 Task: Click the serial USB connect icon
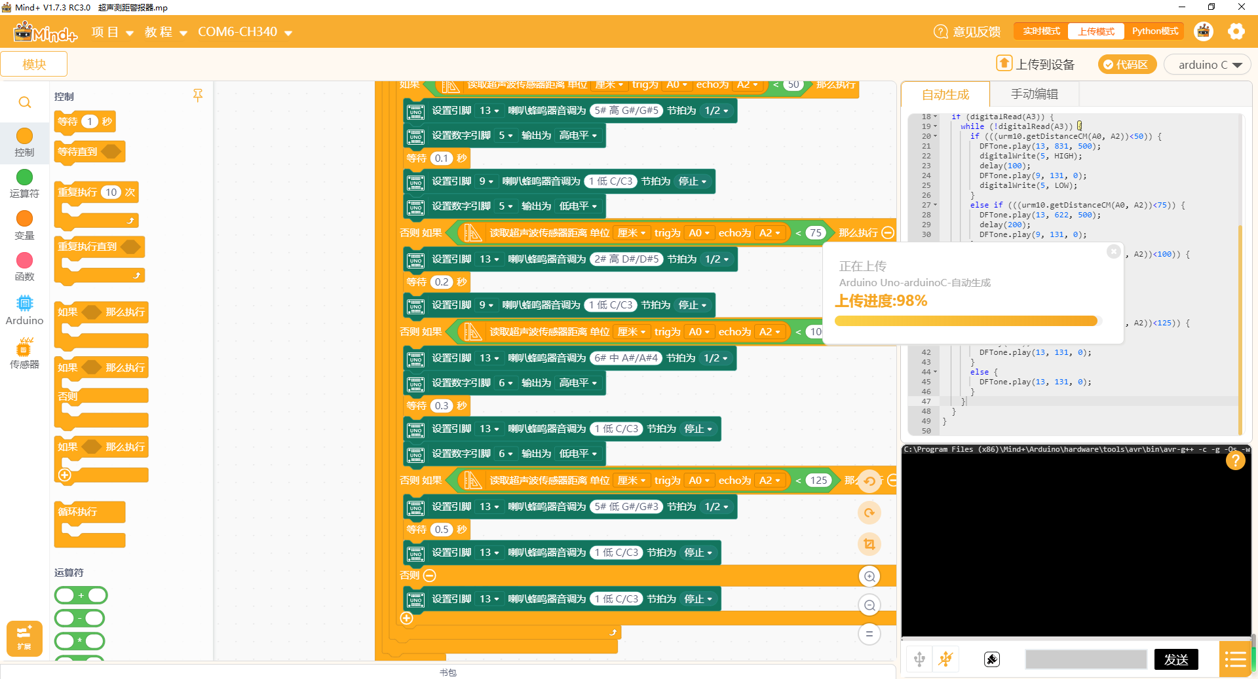[919, 659]
